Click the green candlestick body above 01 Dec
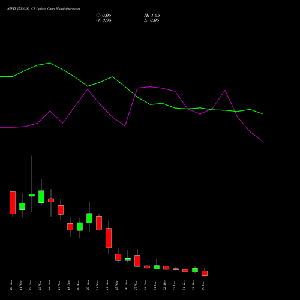This screenshot has width=300, height=300. tap(157, 267)
